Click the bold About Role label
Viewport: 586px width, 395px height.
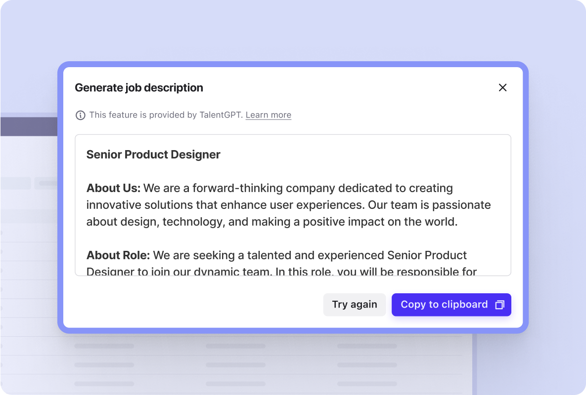coord(118,255)
